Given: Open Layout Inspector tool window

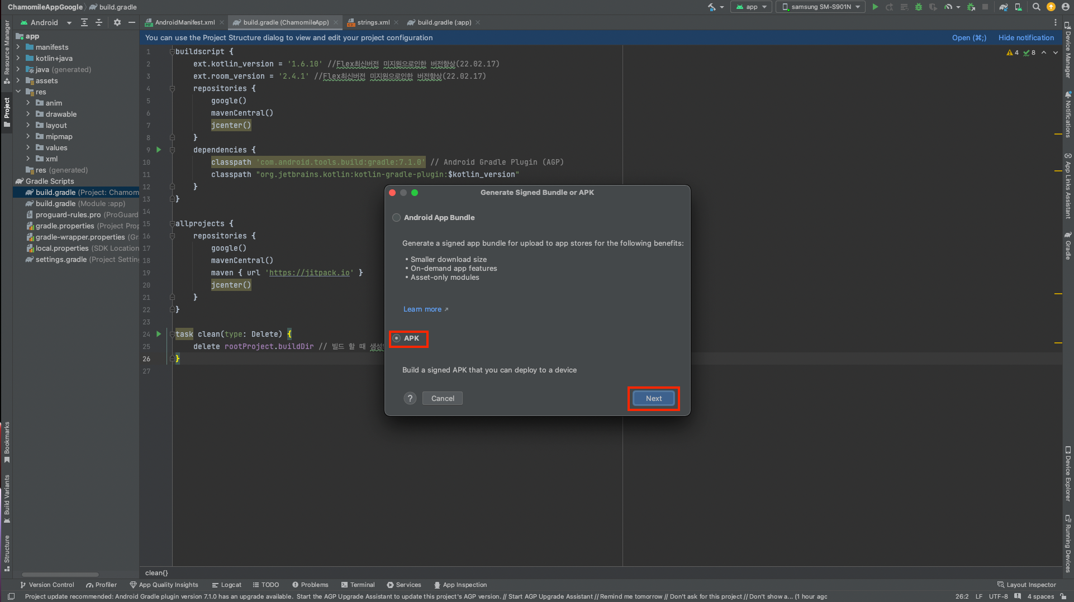Looking at the screenshot, I should tap(1027, 585).
